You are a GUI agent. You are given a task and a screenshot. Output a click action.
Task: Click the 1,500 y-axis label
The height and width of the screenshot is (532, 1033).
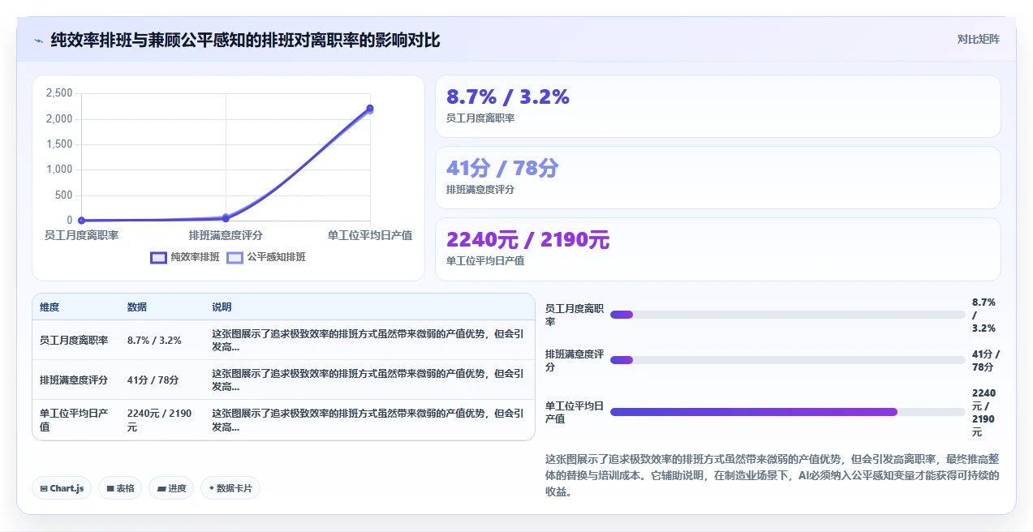point(59,144)
